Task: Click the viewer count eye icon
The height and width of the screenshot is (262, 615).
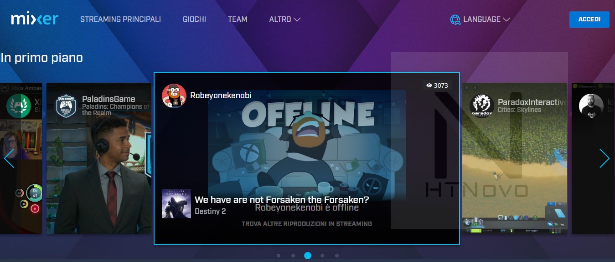Action: (x=429, y=86)
